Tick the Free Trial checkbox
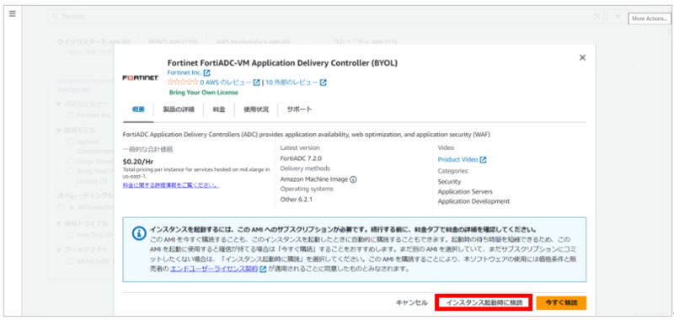The height and width of the screenshot is (320, 674). click(70, 234)
